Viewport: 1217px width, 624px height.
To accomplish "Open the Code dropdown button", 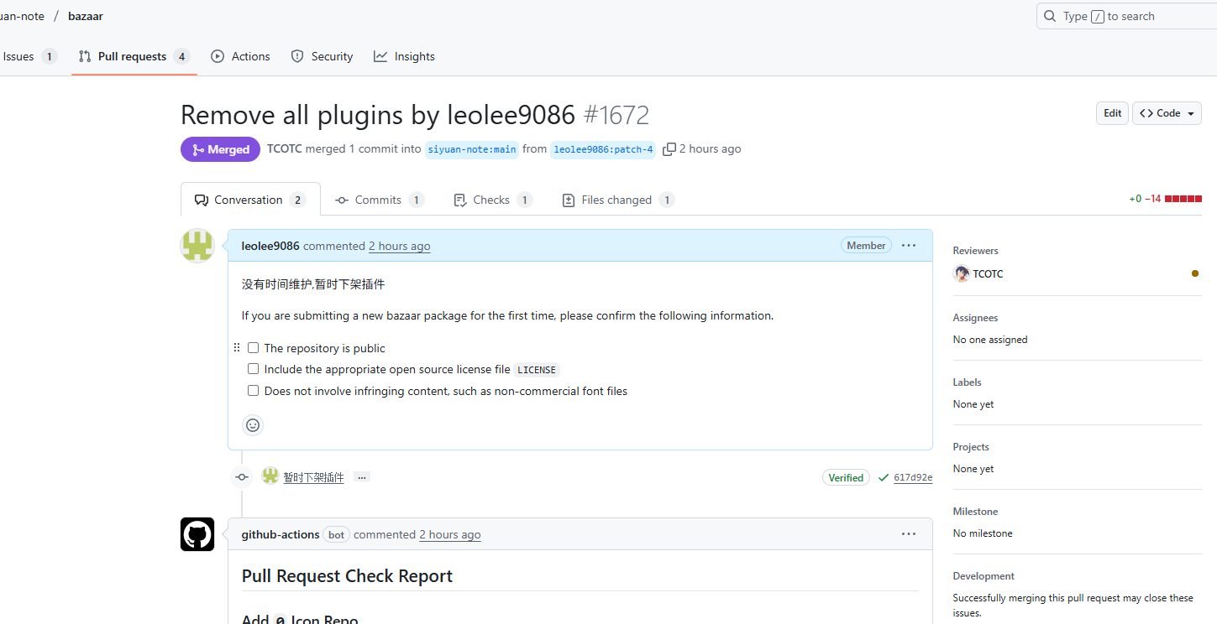I will point(1167,113).
